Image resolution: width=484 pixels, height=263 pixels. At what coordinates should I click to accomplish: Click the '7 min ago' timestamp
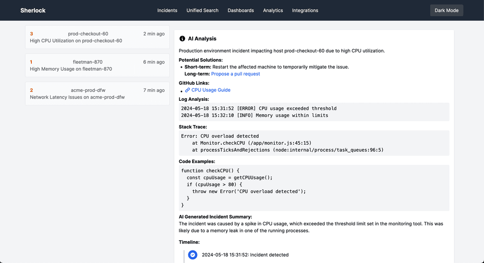[154, 90]
